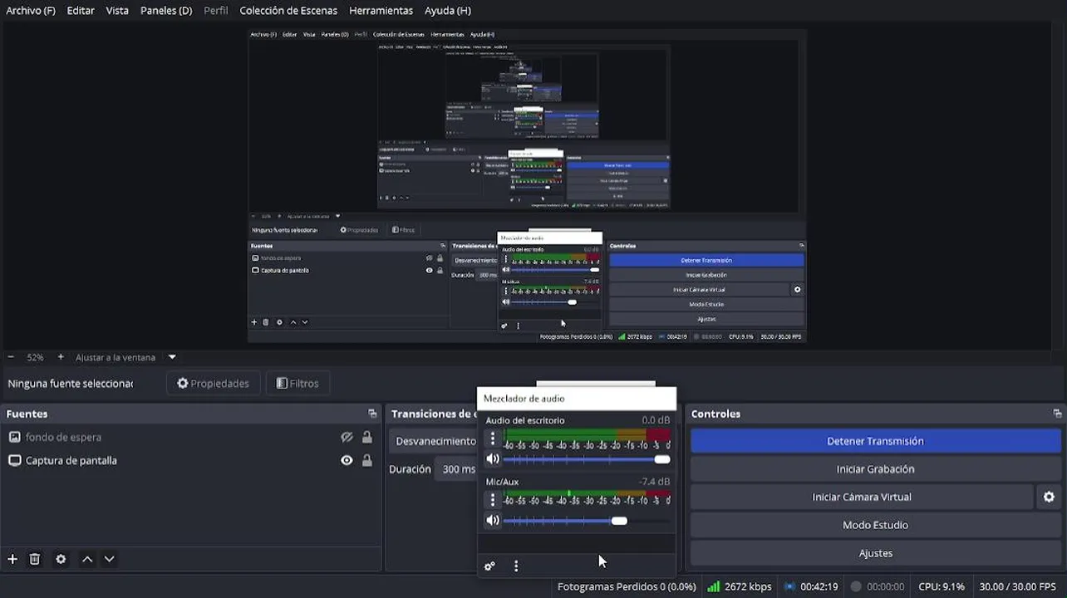Viewport: 1067px width, 598px height.
Task: Move source down with the down arrow
Action: point(109,559)
